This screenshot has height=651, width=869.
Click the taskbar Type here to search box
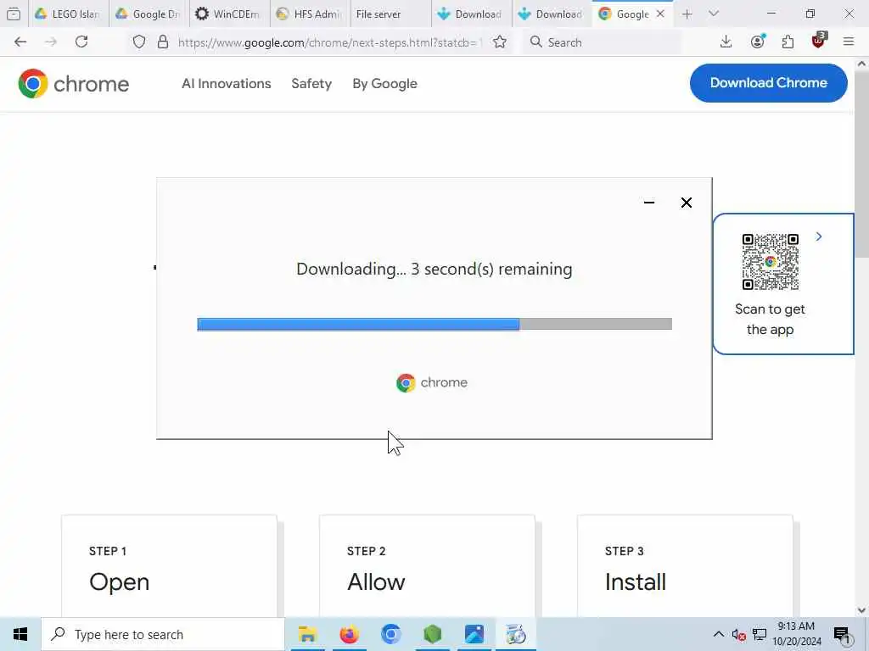point(163,634)
